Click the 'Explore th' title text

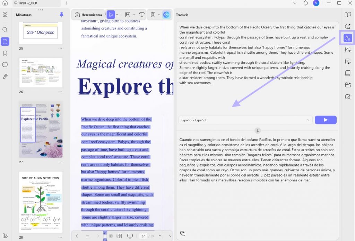(125, 87)
